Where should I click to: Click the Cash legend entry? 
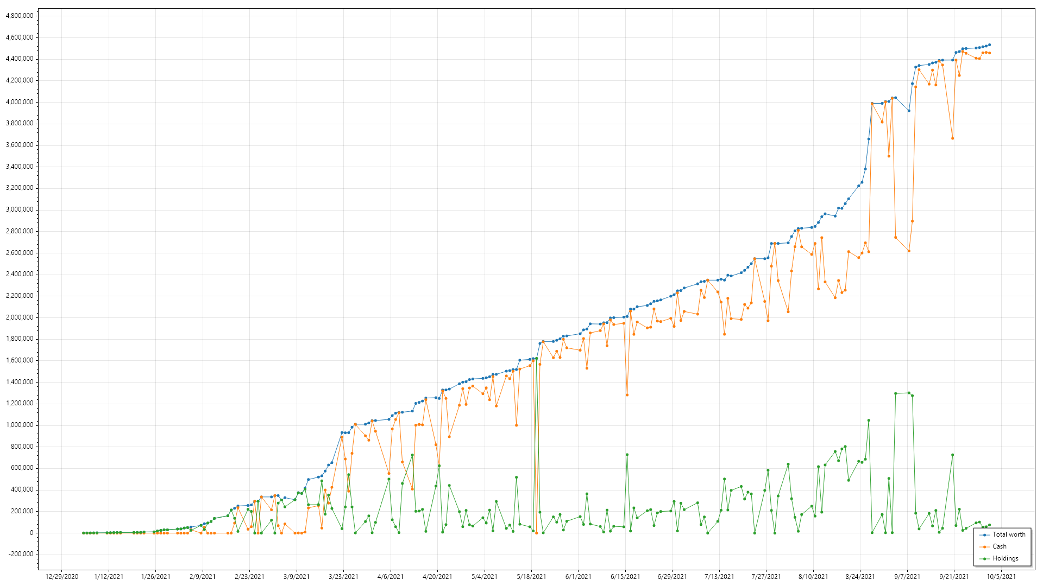[993, 546]
